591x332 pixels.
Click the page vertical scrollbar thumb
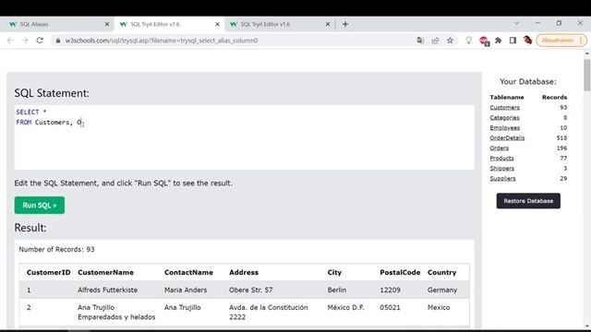pos(587,75)
